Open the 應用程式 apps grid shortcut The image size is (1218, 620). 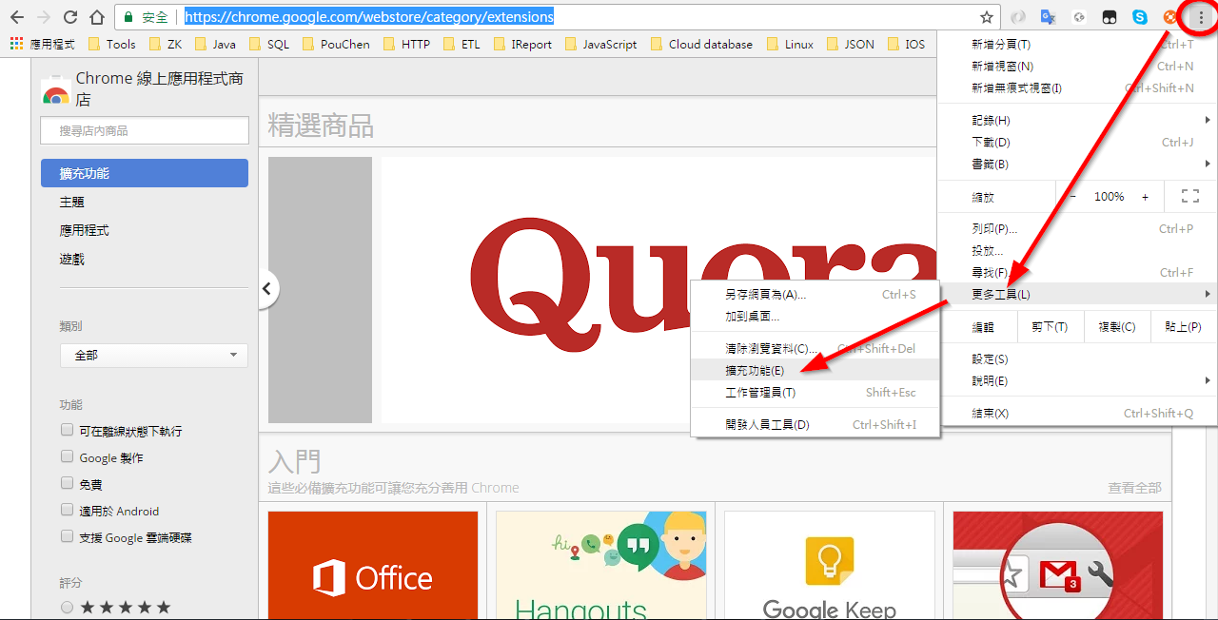pyautogui.click(x=42, y=44)
